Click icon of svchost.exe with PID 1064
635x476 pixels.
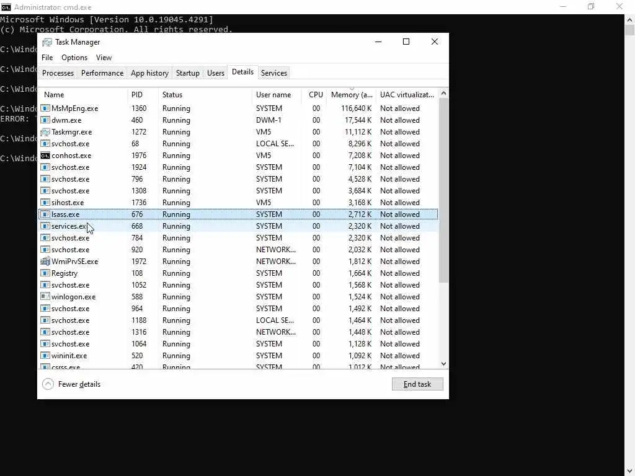(x=45, y=343)
